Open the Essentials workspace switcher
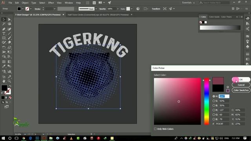This screenshot has height=141, width=251. click(188, 3)
